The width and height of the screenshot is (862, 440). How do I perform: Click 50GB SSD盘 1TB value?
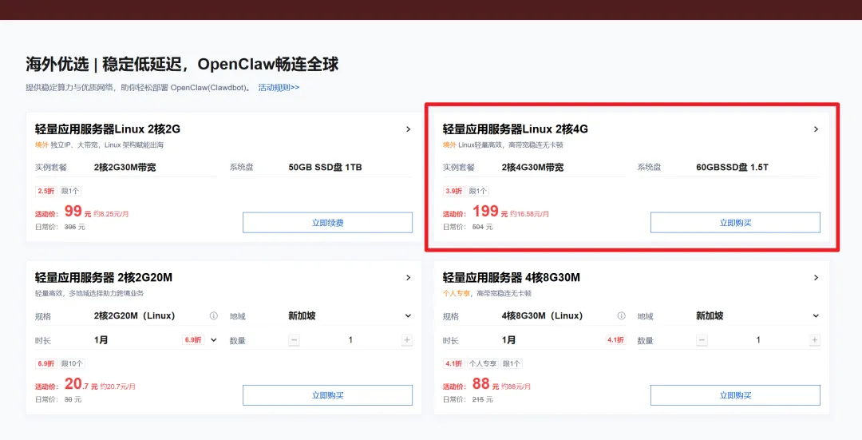pyautogui.click(x=325, y=167)
